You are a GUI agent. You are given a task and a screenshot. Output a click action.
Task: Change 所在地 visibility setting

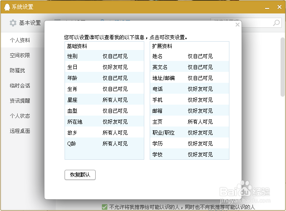(x=115, y=122)
